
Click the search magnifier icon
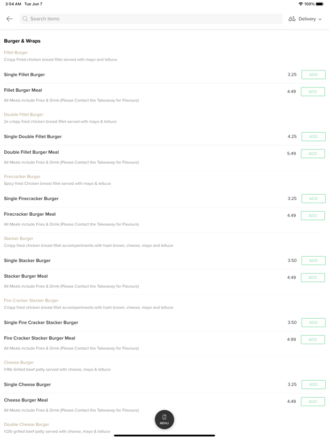tap(25, 19)
